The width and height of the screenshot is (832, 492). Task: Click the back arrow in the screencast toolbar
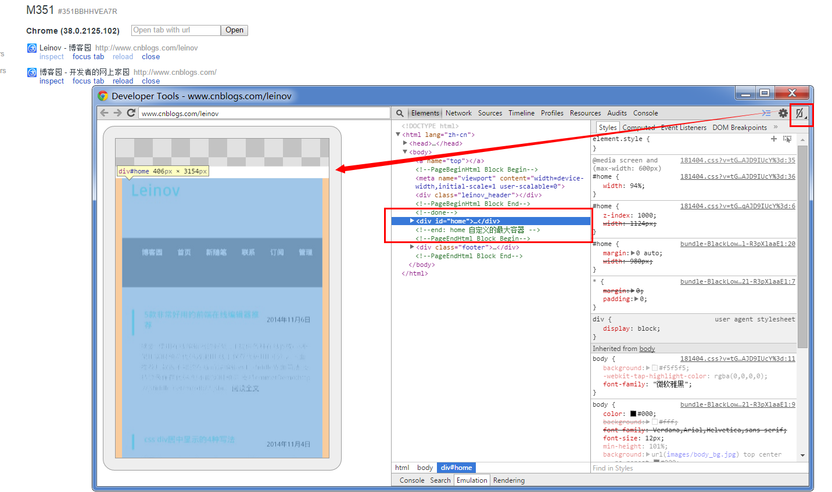(105, 113)
